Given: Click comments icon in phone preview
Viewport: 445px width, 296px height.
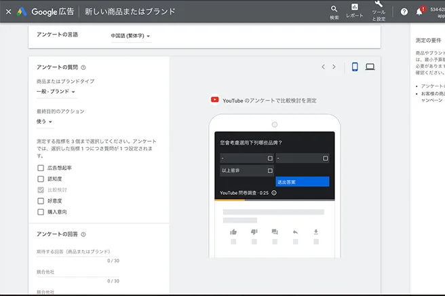Looking at the screenshot, I should 275,232.
